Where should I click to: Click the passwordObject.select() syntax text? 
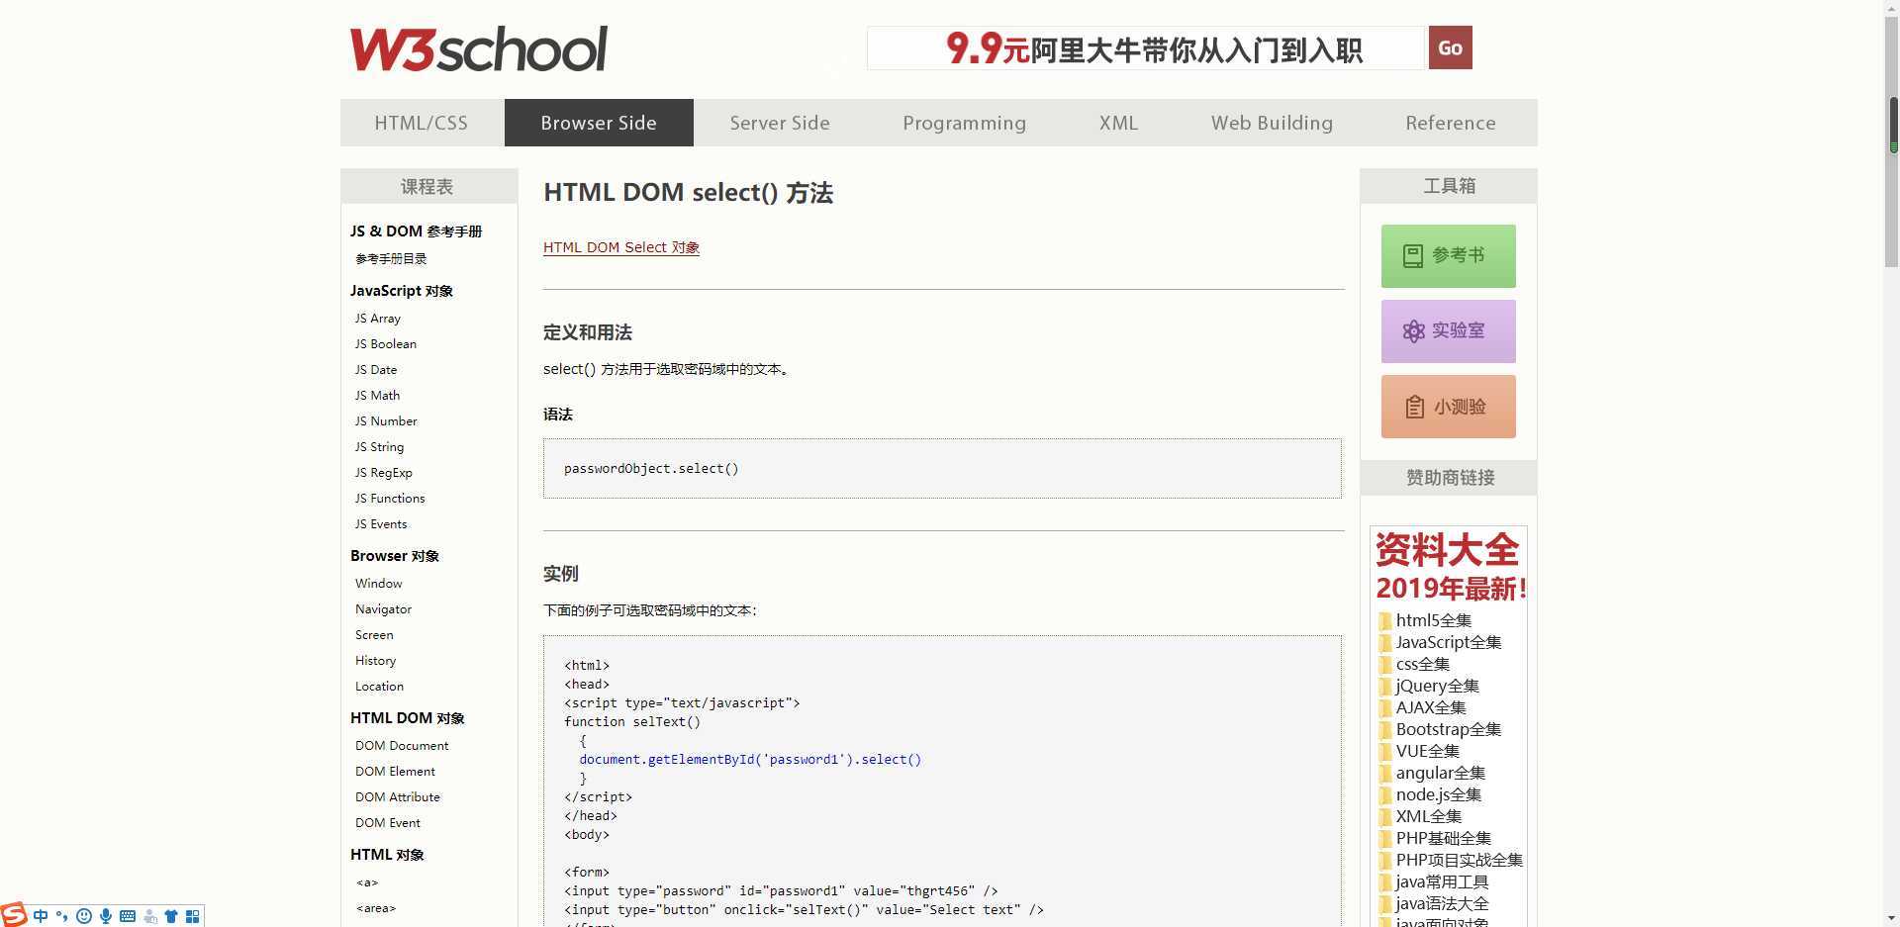[x=651, y=469]
